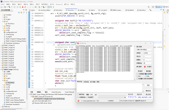Click the toolbar search magnifier icon
The width and height of the screenshot is (169, 110).
coord(149,7)
